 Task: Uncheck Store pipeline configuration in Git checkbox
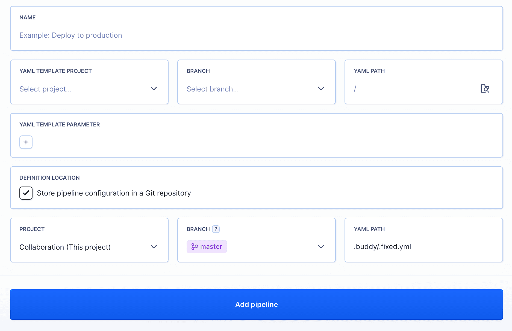[x=26, y=193]
